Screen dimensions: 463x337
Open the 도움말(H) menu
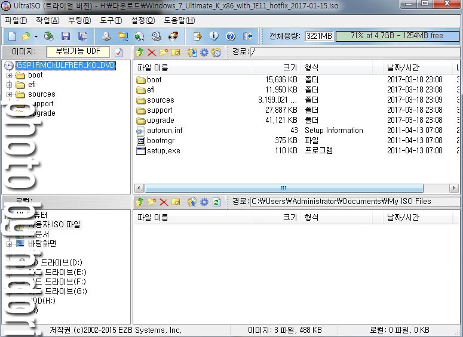[x=179, y=20]
